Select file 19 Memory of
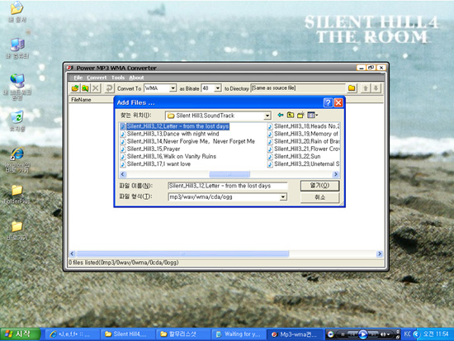The width and height of the screenshot is (454, 341). [x=303, y=134]
